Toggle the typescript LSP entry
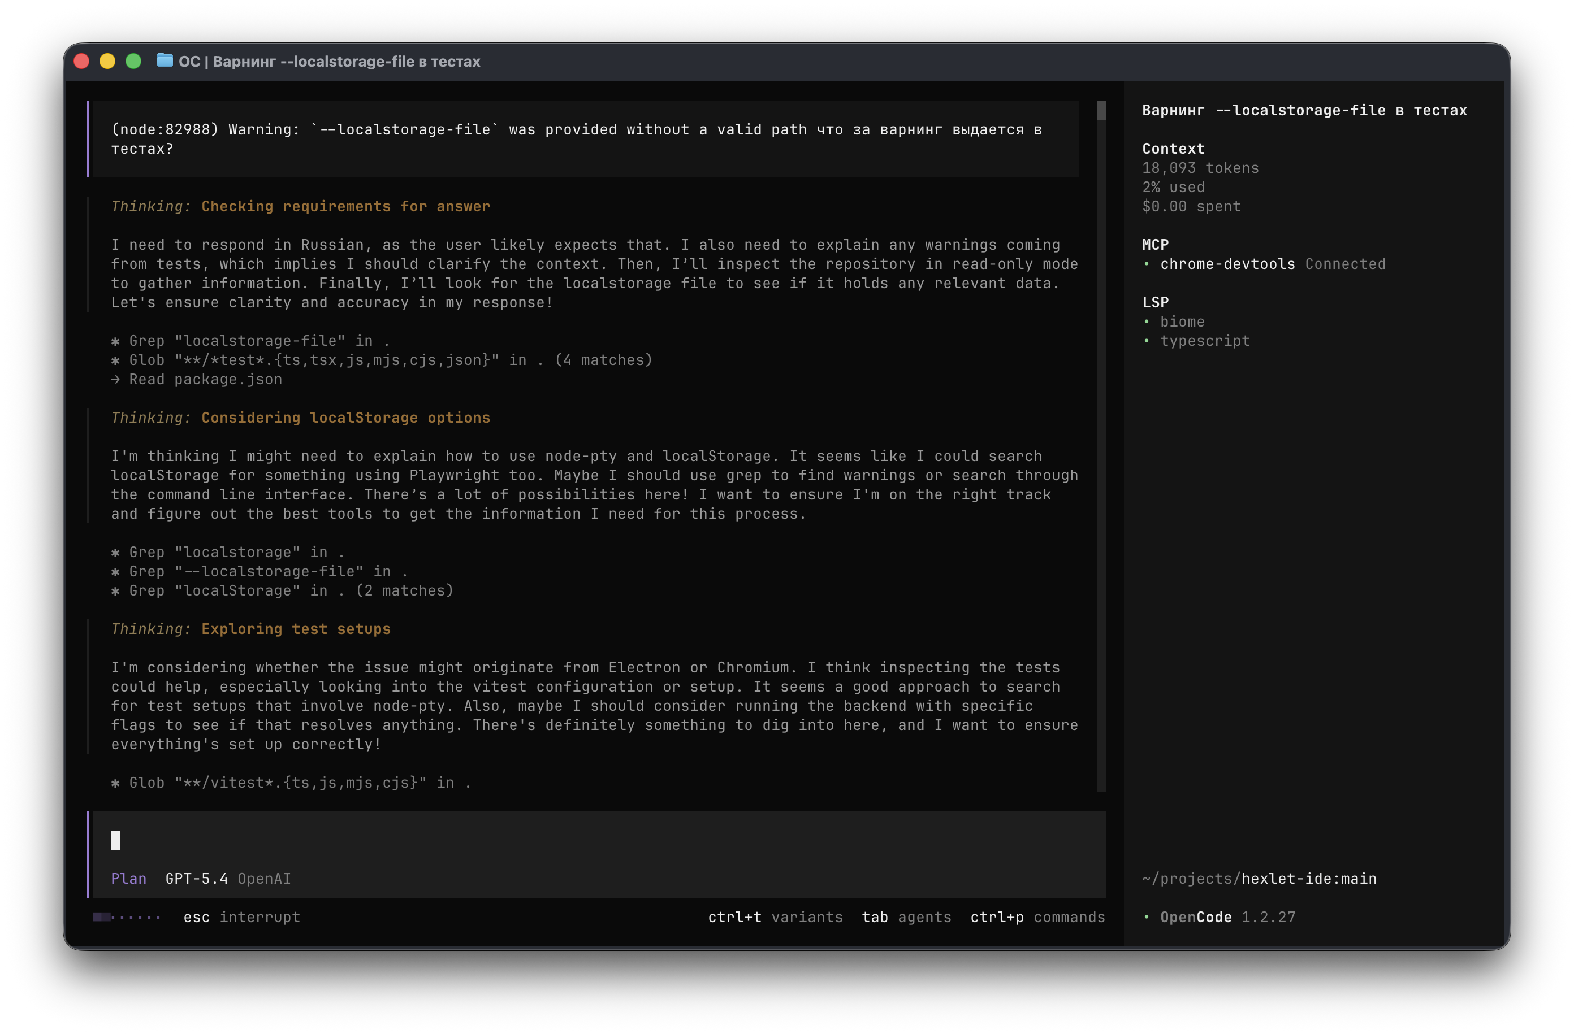This screenshot has width=1574, height=1034. (1205, 341)
